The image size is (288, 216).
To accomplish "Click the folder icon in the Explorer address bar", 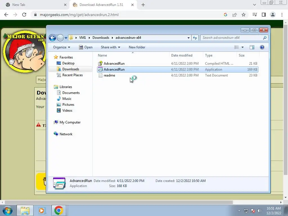I will 71,38.
